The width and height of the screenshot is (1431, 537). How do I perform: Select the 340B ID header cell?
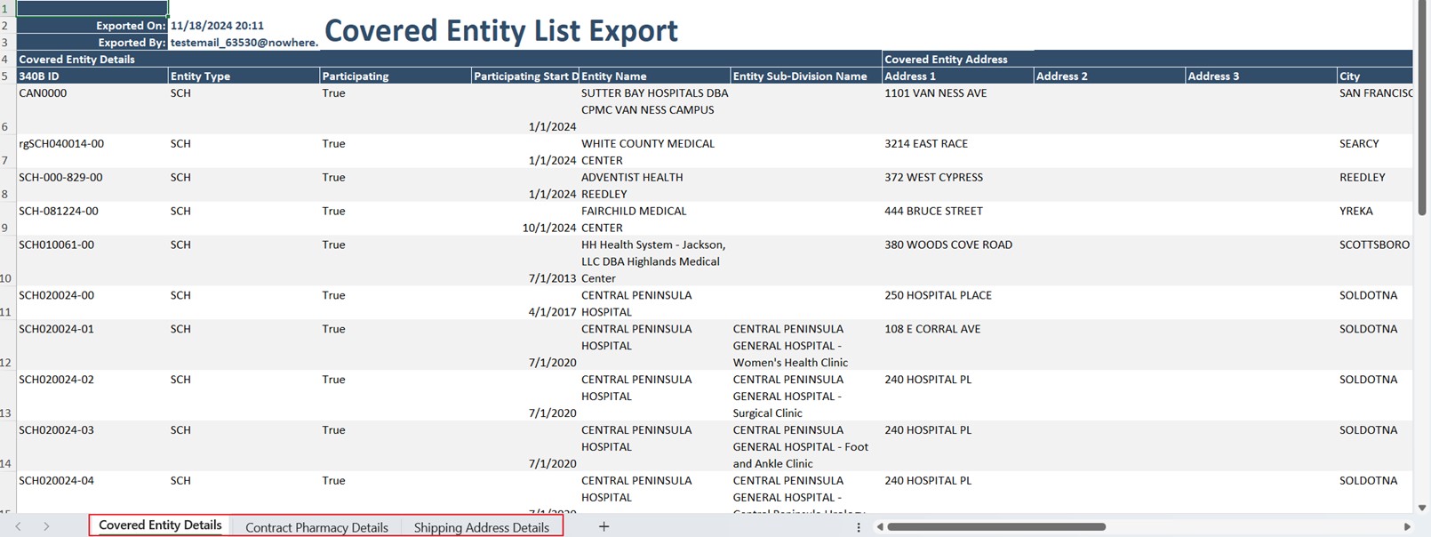tap(92, 76)
